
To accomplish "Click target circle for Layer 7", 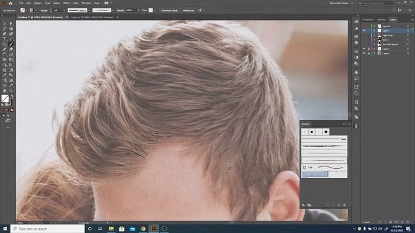I will 408,30.
